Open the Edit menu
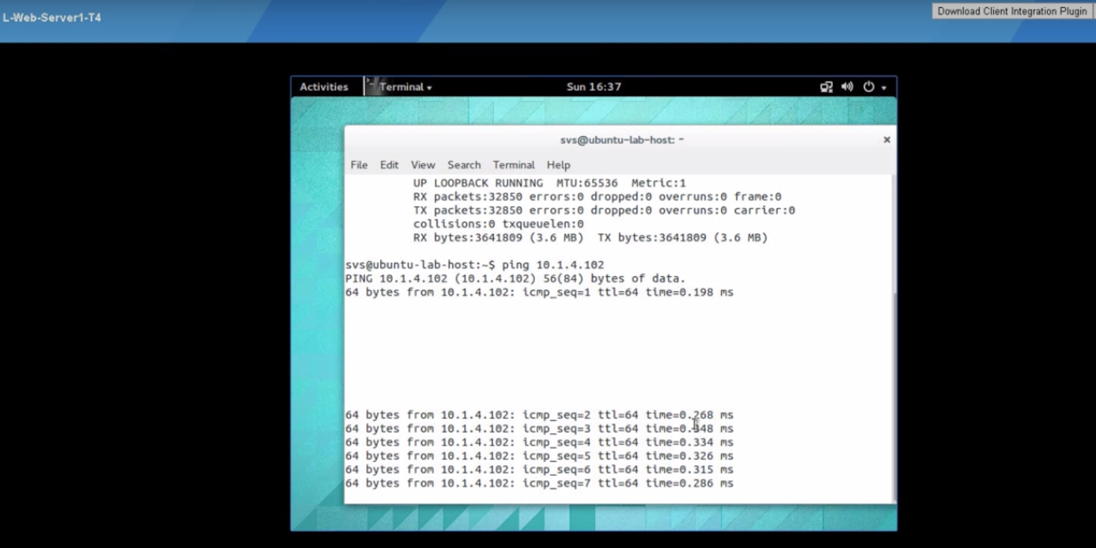 (389, 165)
